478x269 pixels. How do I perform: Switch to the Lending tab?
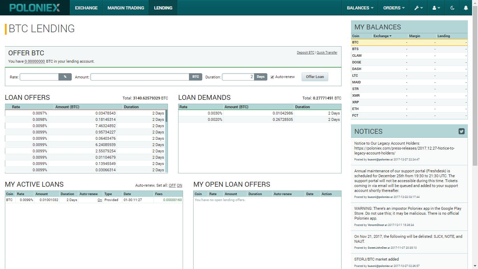(163, 8)
